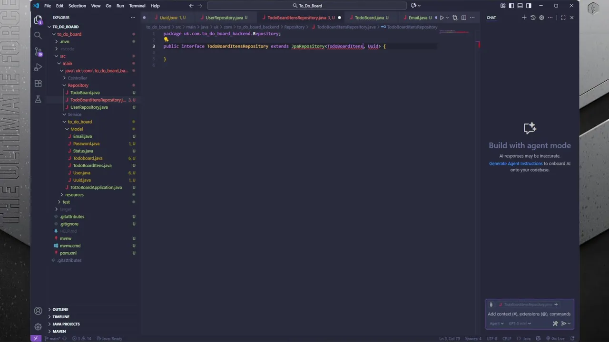Toggle the primary side bar layout button
The image size is (609, 342).
pyautogui.click(x=511, y=6)
